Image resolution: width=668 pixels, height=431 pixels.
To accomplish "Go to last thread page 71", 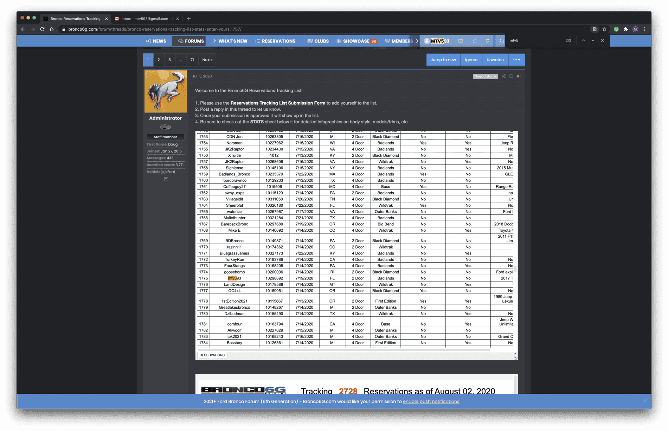I will click(x=192, y=60).
